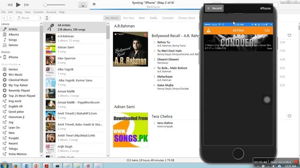Screen dimensions: 300x168
Task: Switch to the New tab
Action: [x=142, y=18]
